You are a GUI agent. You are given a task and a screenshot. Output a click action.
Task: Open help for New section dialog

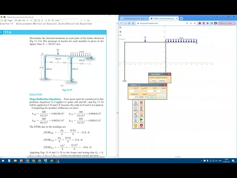tap(165, 74)
